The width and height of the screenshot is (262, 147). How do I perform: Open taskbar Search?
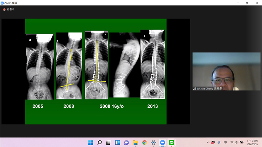pyautogui.click(x=99, y=143)
